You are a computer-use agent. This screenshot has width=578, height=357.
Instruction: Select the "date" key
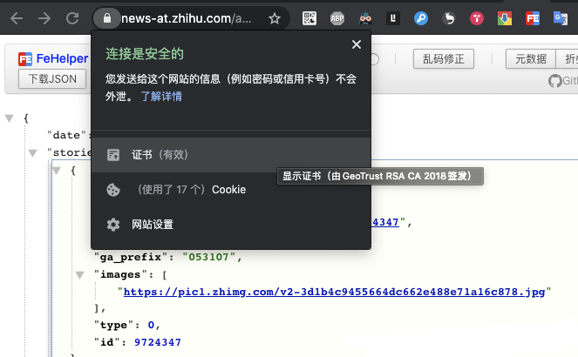point(67,135)
